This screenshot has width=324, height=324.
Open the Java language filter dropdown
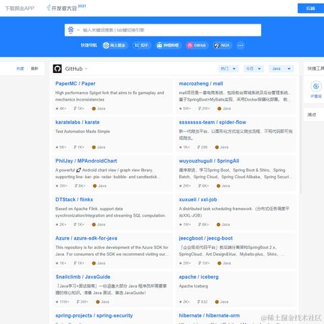click(x=281, y=69)
